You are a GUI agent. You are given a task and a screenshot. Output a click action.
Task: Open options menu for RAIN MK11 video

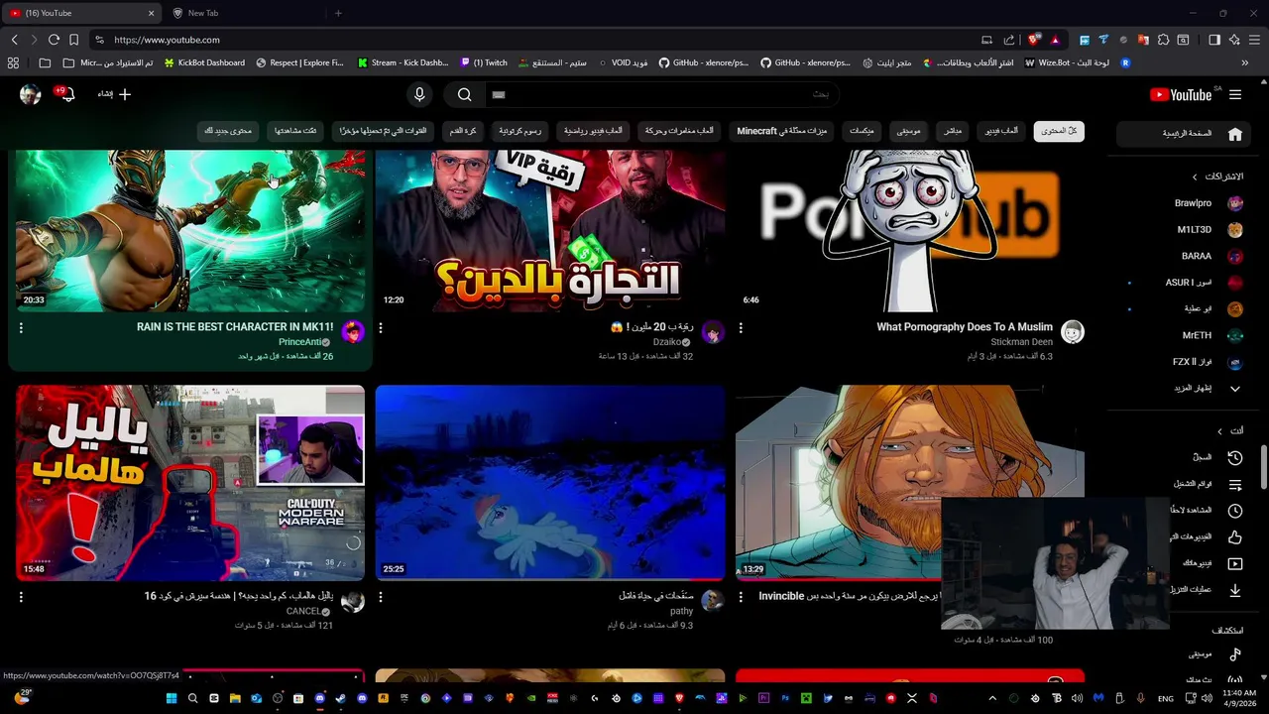pyautogui.click(x=21, y=327)
